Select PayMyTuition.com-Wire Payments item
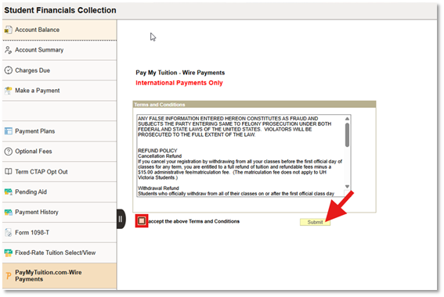Image resolution: width=444 pixels, height=297 pixels. pos(60,276)
